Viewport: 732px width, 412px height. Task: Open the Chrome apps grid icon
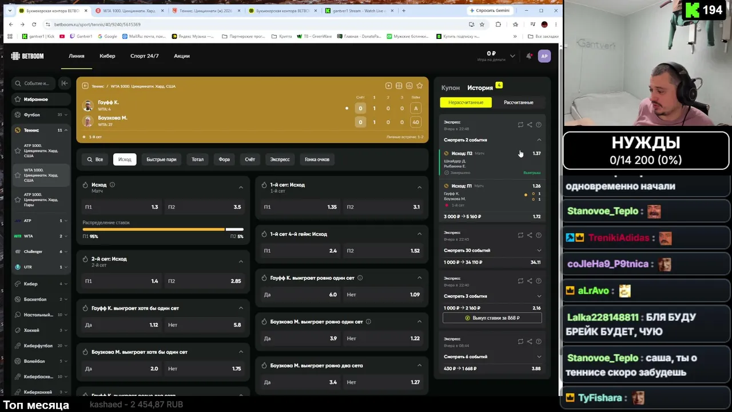tap(10, 37)
